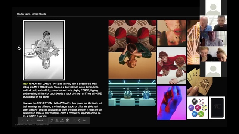Click the top avatar placeholder participant tile
Image resolution: width=239 pixels, height=134 pixels.
pyautogui.click(x=213, y=7)
